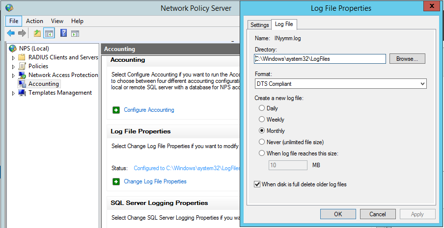Select Network Access Protection tree label
The height and width of the screenshot is (228, 444).
(63, 75)
